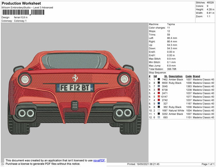Click the Brand column header
This screenshot has height=167, width=216.
pyautogui.click(x=196, y=76)
